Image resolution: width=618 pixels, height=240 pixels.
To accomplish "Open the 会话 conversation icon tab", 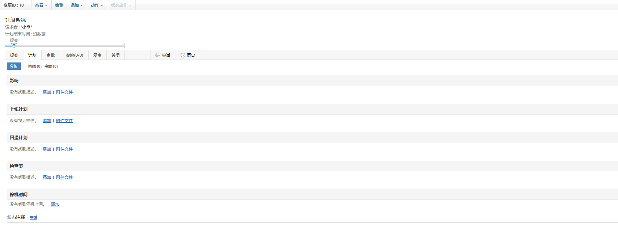I will (x=163, y=55).
